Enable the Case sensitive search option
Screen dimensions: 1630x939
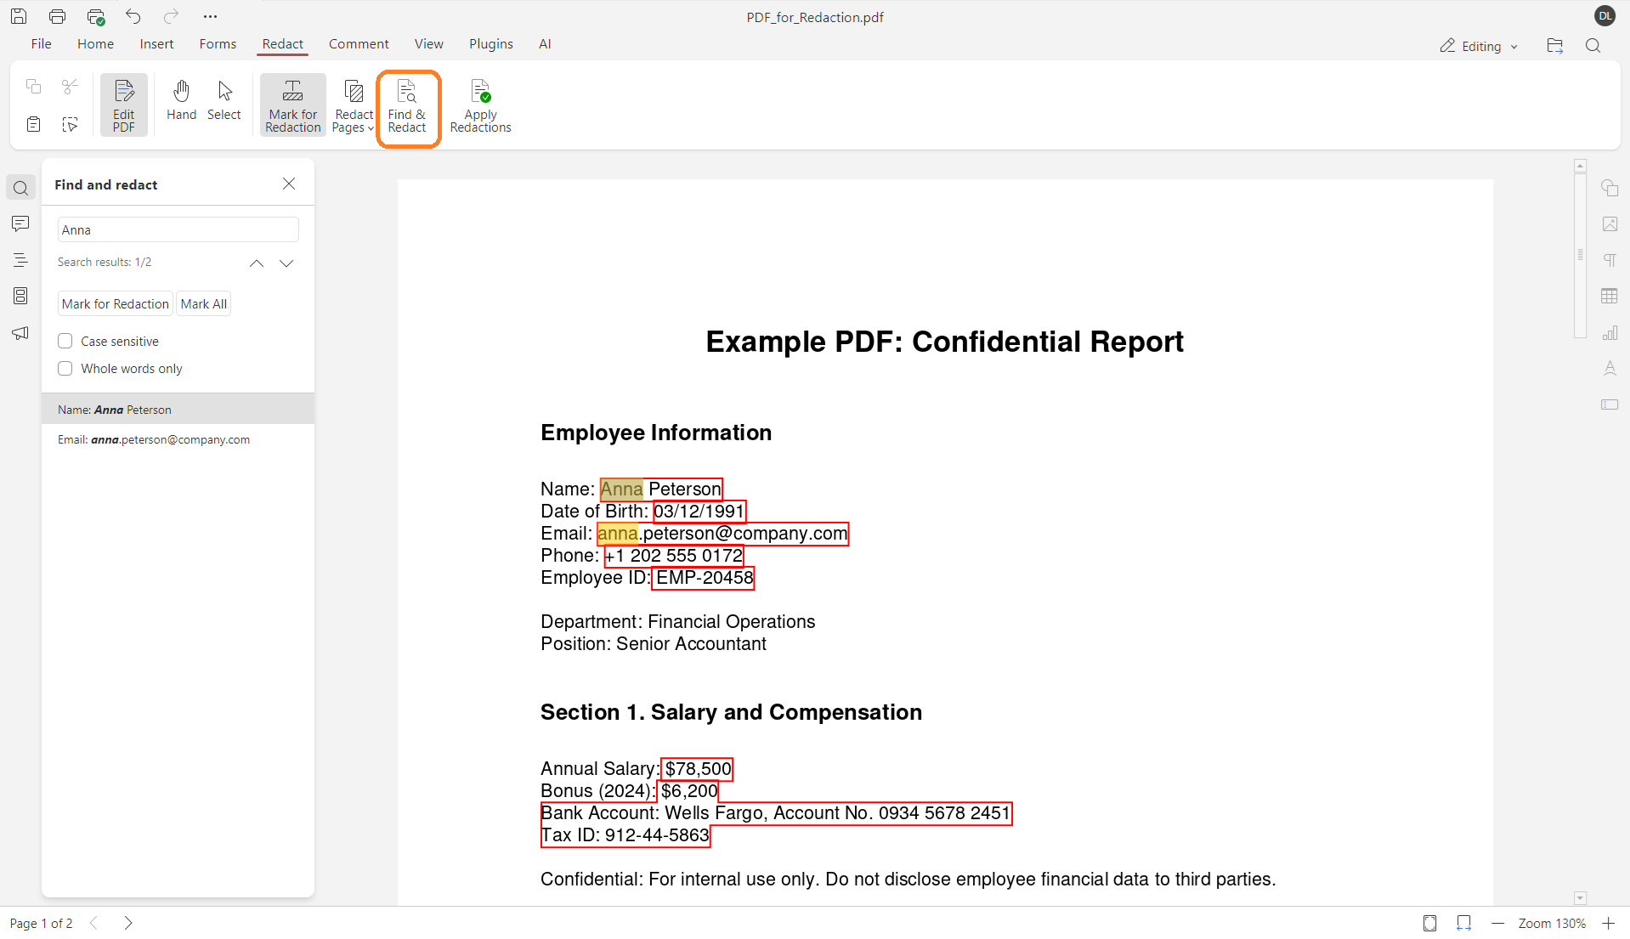[65, 341]
